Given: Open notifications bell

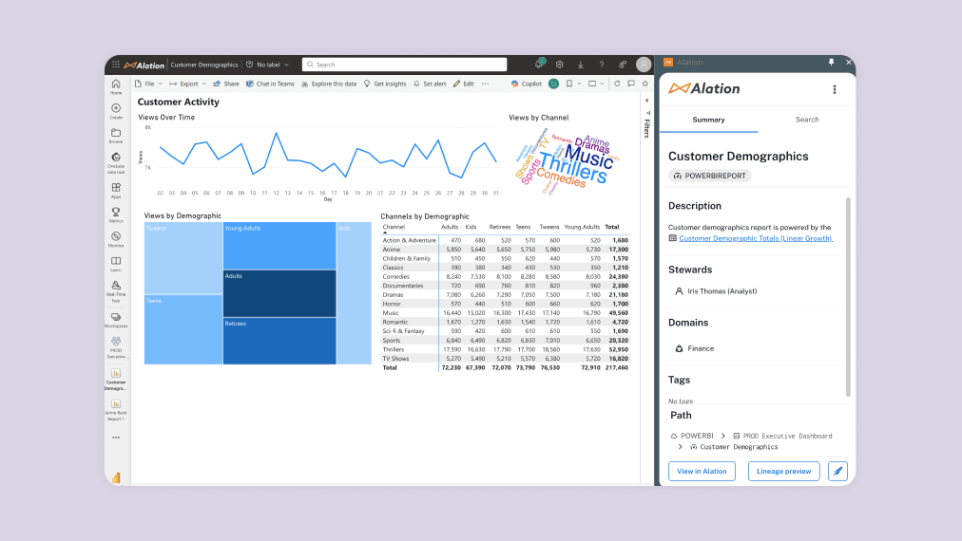Looking at the screenshot, I should click(x=539, y=64).
